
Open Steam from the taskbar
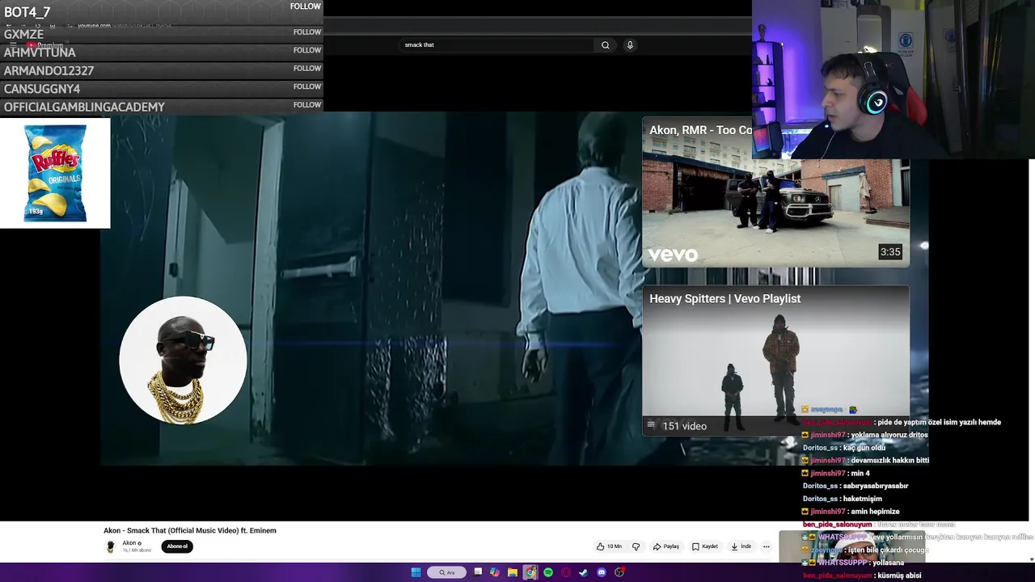(x=584, y=572)
